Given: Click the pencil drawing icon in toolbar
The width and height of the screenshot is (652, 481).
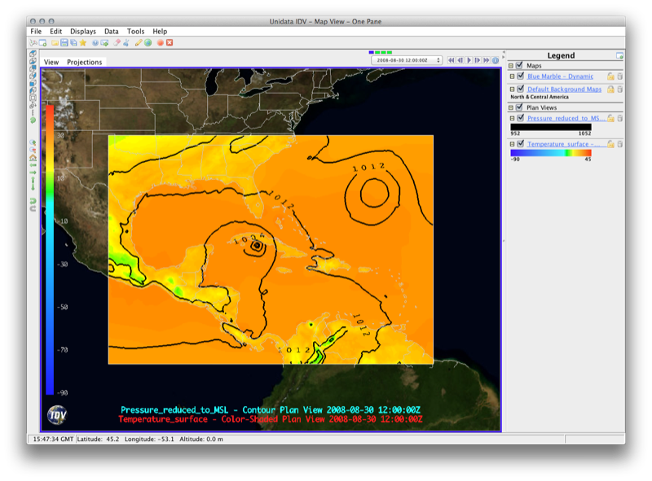Looking at the screenshot, I should pyautogui.click(x=139, y=42).
